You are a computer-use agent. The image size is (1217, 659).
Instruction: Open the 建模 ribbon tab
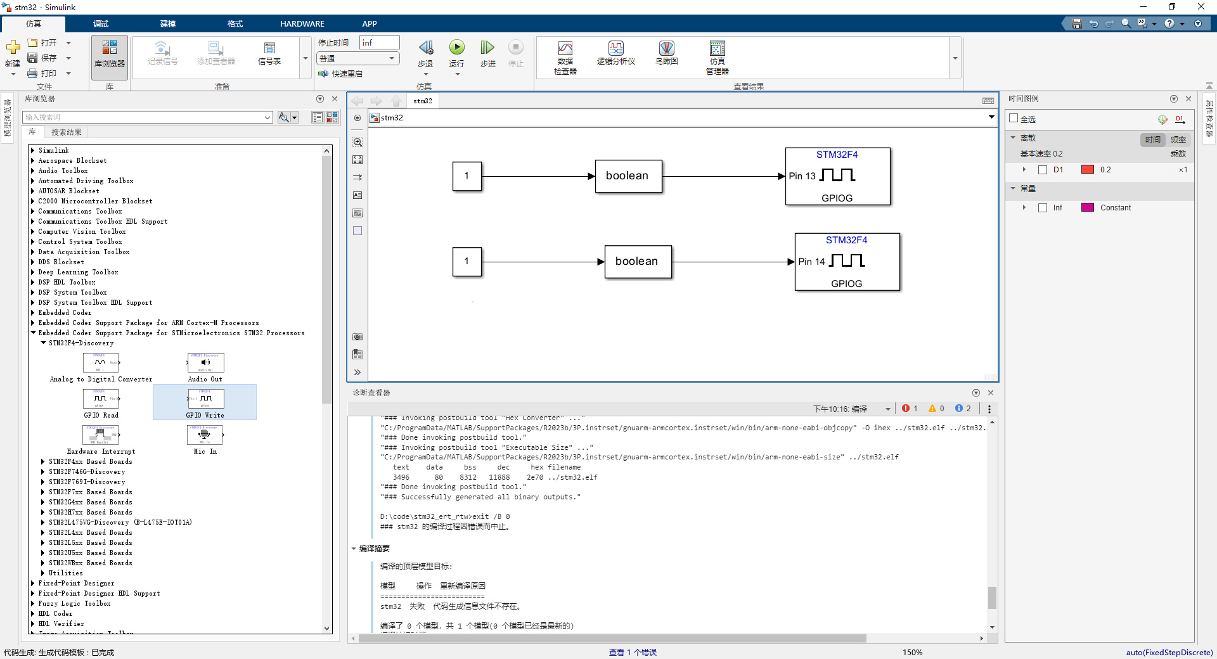[168, 23]
